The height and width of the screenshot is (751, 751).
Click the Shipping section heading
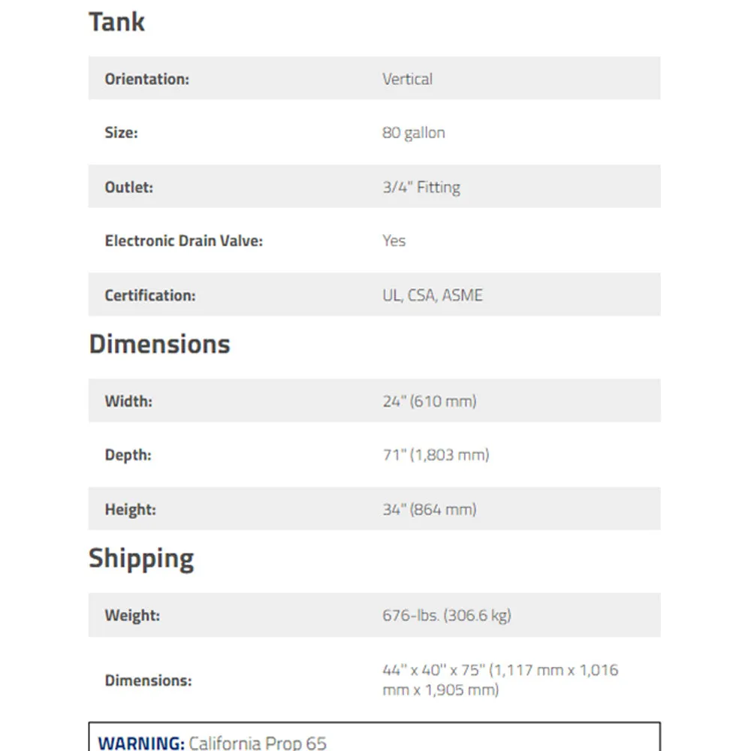pyautogui.click(x=141, y=559)
